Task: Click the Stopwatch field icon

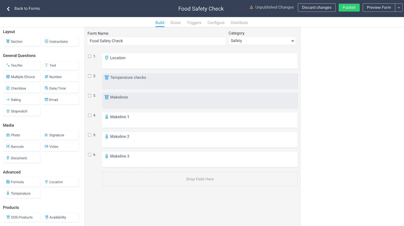Action: 8,111
